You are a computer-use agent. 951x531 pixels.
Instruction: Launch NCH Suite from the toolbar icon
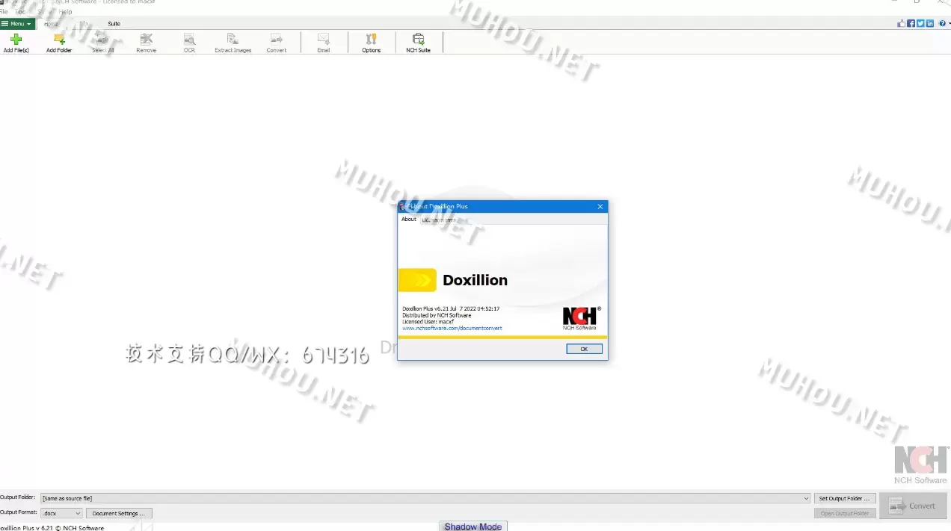click(x=418, y=41)
